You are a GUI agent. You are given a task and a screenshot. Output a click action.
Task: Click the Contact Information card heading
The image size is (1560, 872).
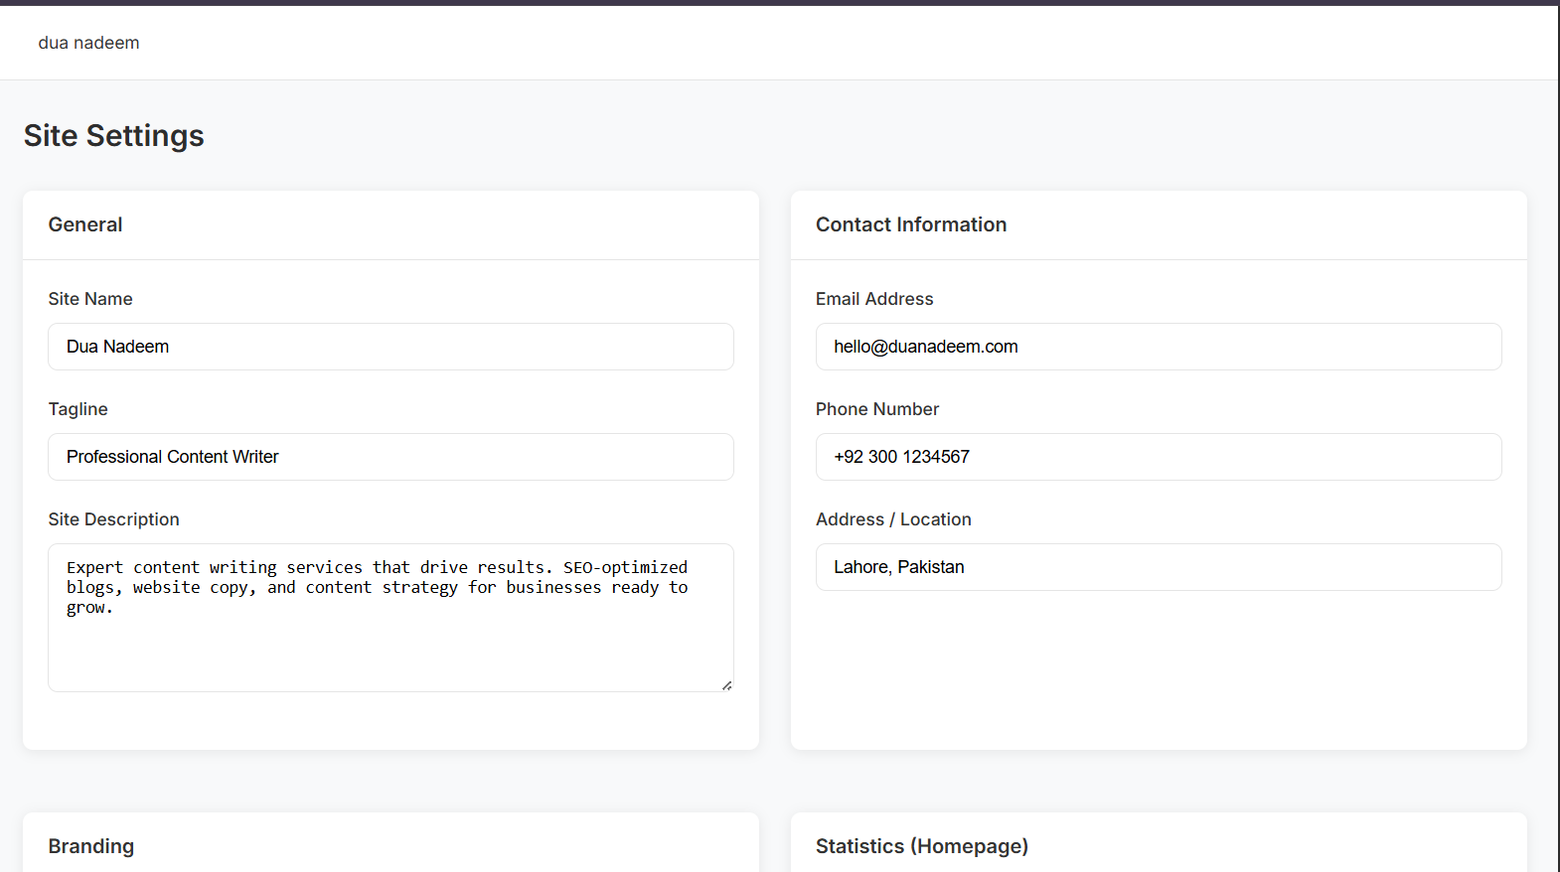pos(911,224)
